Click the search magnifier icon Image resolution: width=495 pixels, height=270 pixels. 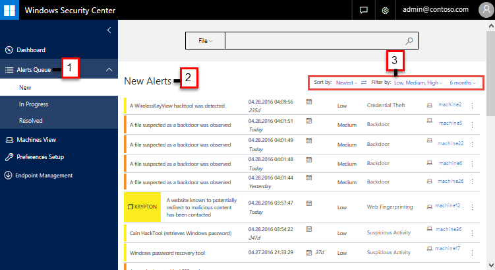[x=409, y=41]
